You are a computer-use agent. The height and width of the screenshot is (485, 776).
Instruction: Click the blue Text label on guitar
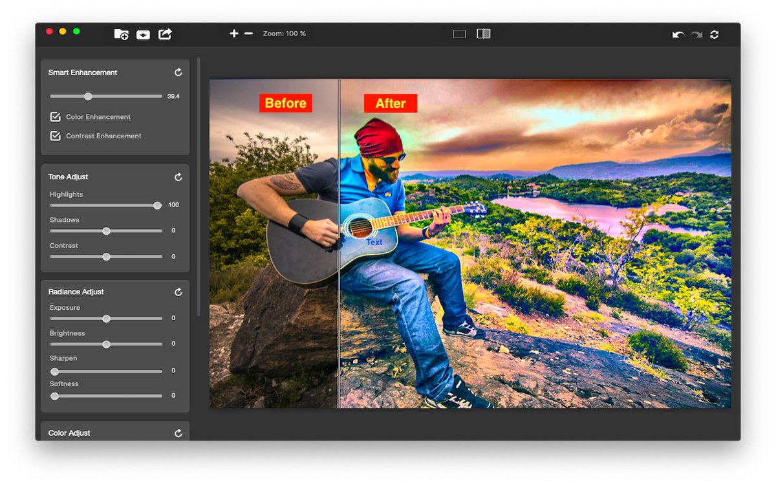pos(374,242)
